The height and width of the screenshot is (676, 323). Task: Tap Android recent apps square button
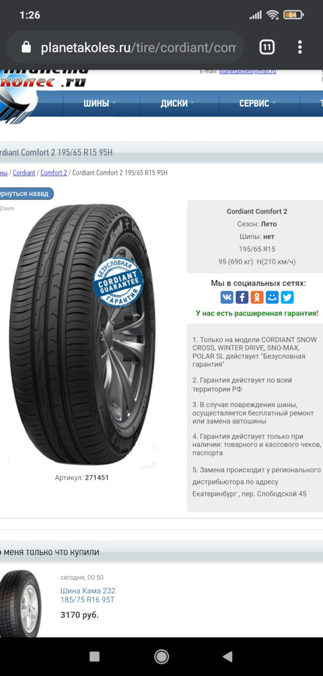point(94,656)
